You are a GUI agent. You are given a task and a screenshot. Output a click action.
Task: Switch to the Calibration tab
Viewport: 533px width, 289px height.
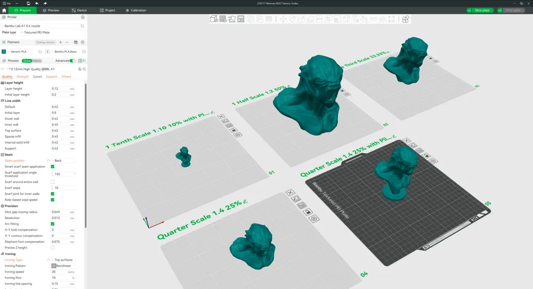[x=136, y=11]
